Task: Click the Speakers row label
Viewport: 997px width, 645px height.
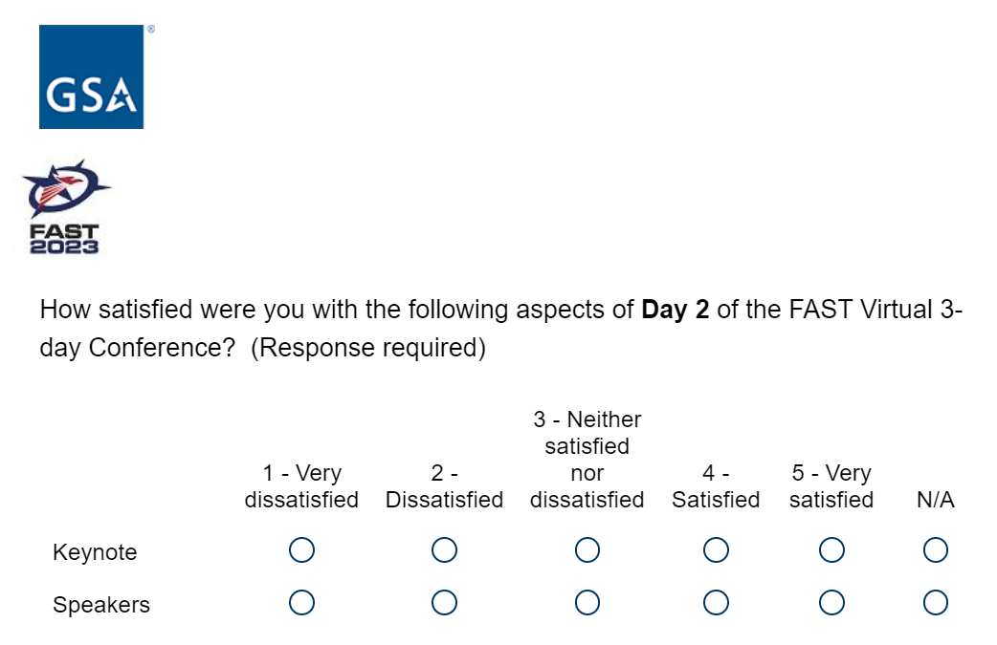Action: [101, 605]
